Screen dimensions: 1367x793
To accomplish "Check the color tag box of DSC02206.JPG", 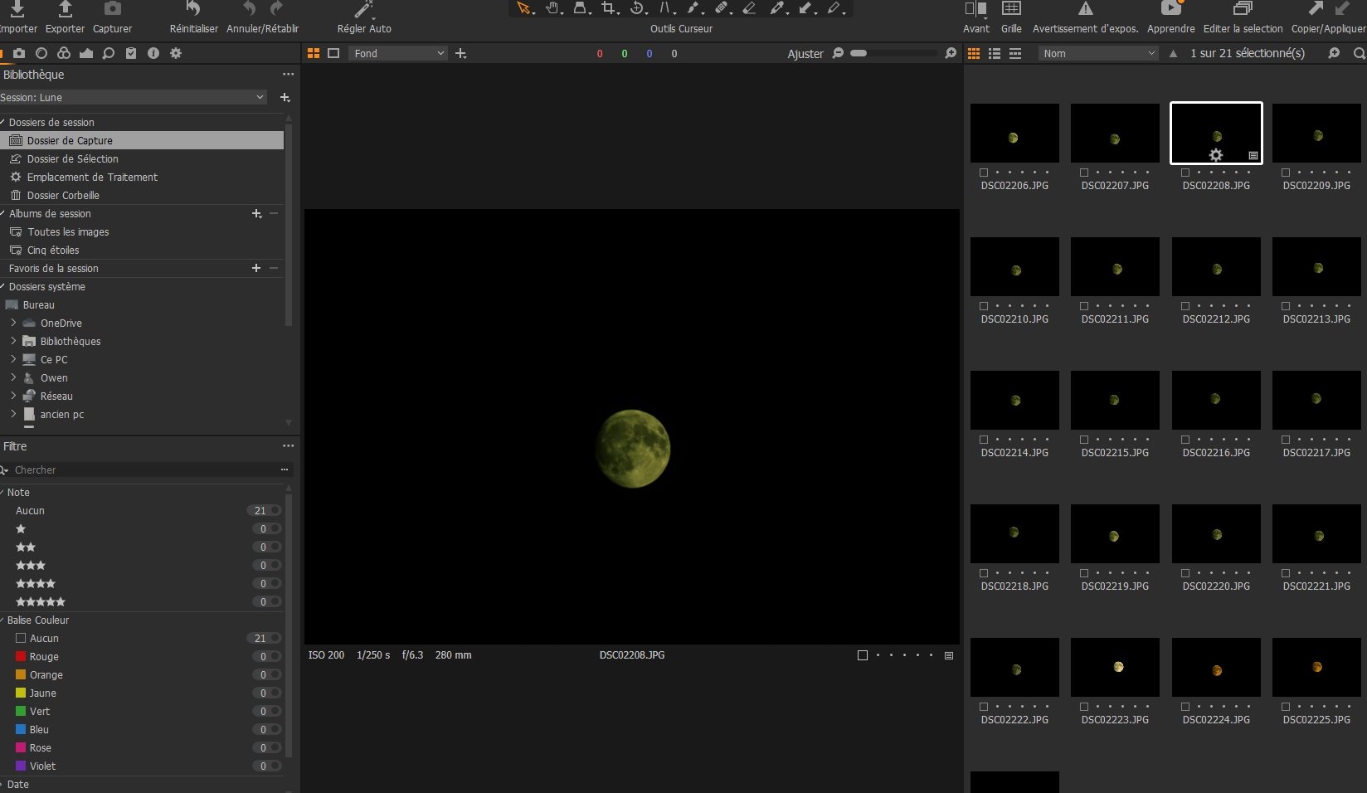I will click(x=984, y=173).
